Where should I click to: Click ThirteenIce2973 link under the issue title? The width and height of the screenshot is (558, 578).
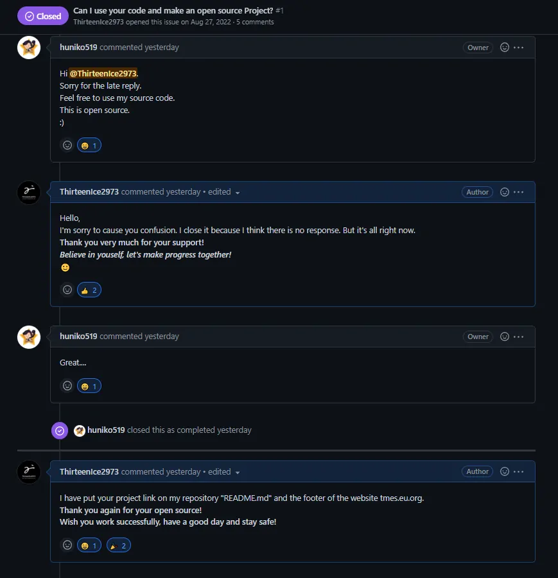click(99, 22)
